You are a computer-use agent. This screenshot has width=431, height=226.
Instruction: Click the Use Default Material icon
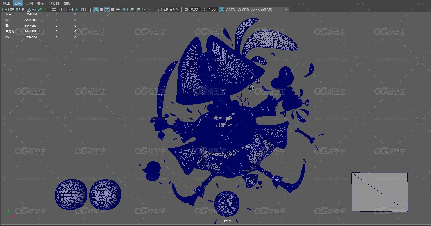[x=101, y=10]
